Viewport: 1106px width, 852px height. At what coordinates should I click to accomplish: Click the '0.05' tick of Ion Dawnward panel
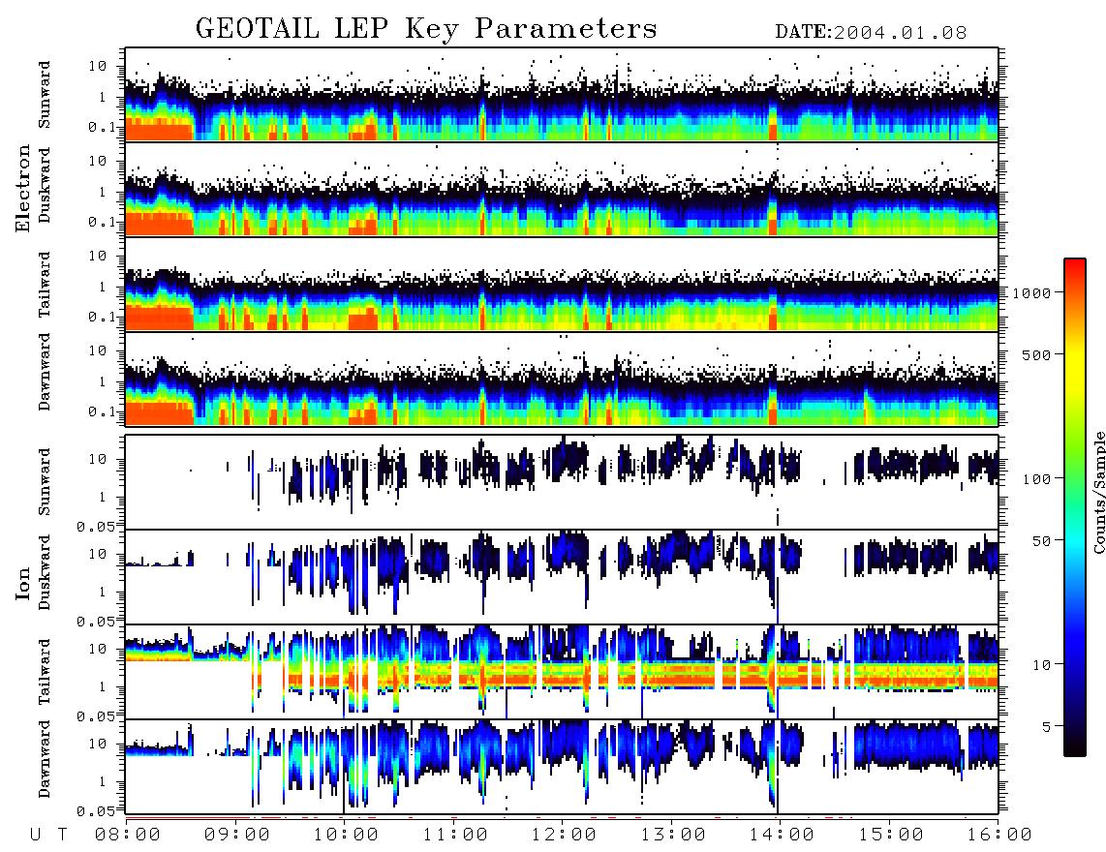(x=96, y=811)
